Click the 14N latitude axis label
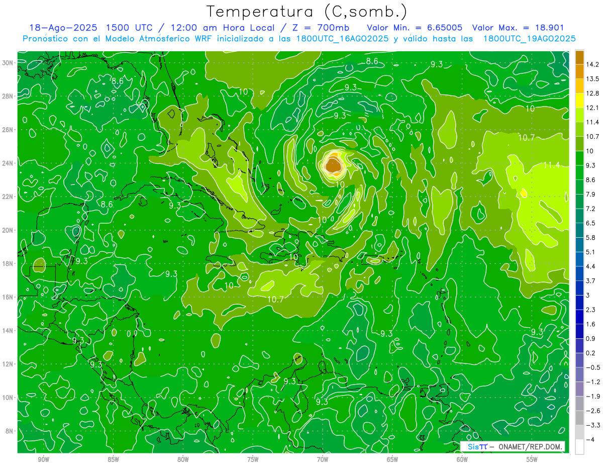The height and width of the screenshot is (466, 603). 8,330
